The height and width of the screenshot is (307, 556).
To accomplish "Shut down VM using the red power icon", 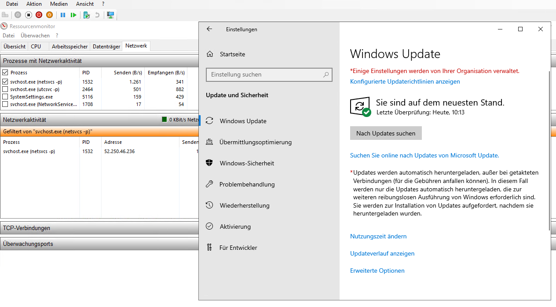I will 39,15.
